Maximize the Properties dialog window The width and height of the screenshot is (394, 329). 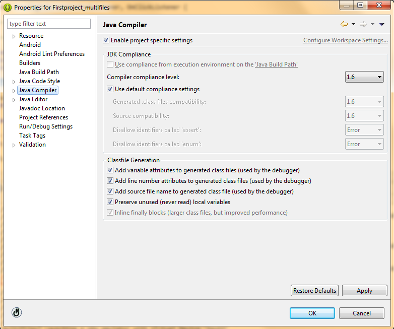[360, 5]
